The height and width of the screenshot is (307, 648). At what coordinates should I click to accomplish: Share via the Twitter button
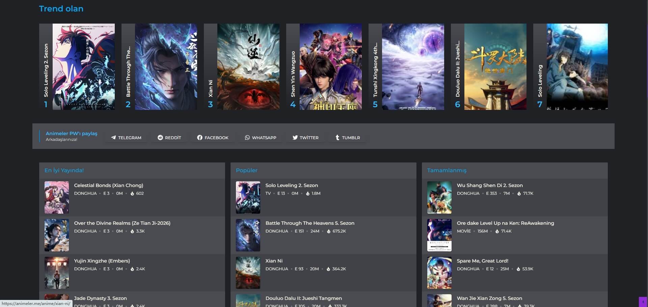(x=305, y=137)
